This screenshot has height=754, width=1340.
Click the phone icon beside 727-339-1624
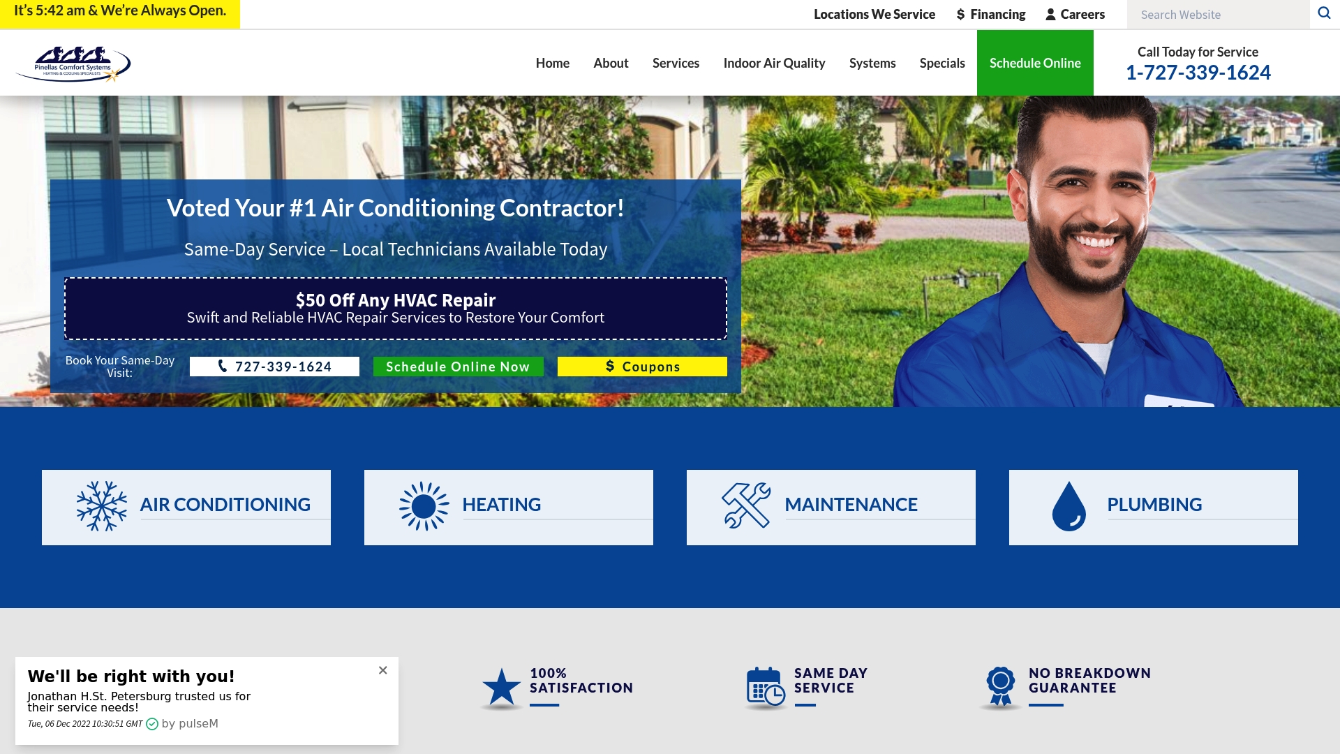coord(222,366)
